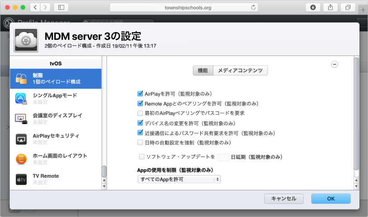Click the AirPlay icon for AirPlayセキュリティ
The image size is (368, 217).
click(x=21, y=139)
